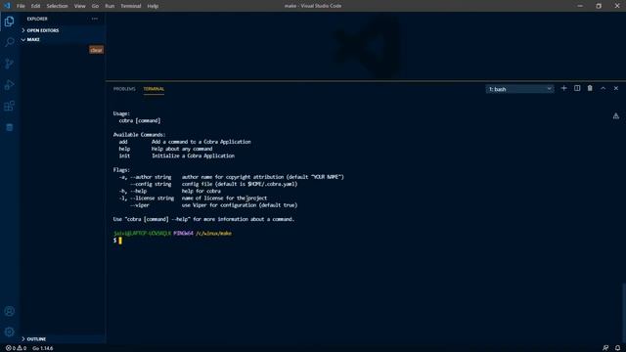Open the Source Control view icon
Image resolution: width=626 pixels, height=352 pixels.
9,64
